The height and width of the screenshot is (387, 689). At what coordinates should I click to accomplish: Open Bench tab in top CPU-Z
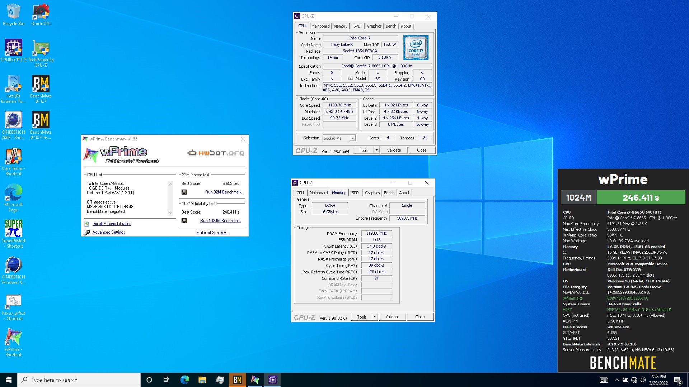pyautogui.click(x=391, y=26)
